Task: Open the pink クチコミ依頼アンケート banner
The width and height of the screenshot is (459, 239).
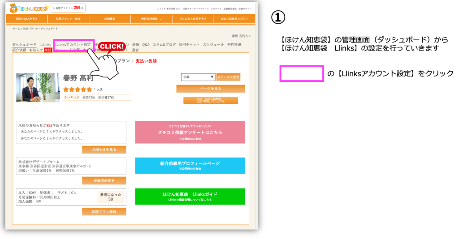Action: tap(190, 132)
